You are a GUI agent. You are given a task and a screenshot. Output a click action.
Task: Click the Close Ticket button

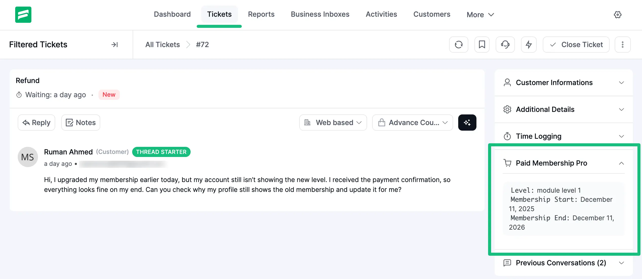576,44
